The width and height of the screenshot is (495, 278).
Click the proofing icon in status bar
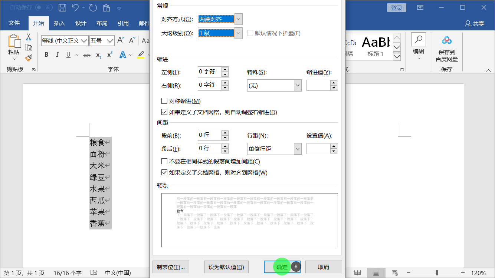click(x=94, y=273)
